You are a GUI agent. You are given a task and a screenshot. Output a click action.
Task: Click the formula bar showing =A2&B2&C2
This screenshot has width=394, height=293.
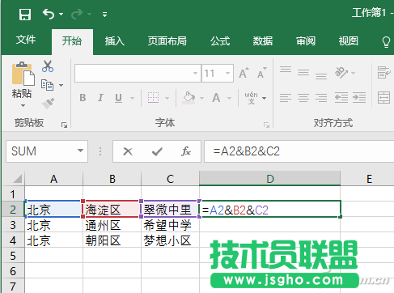[299, 151]
